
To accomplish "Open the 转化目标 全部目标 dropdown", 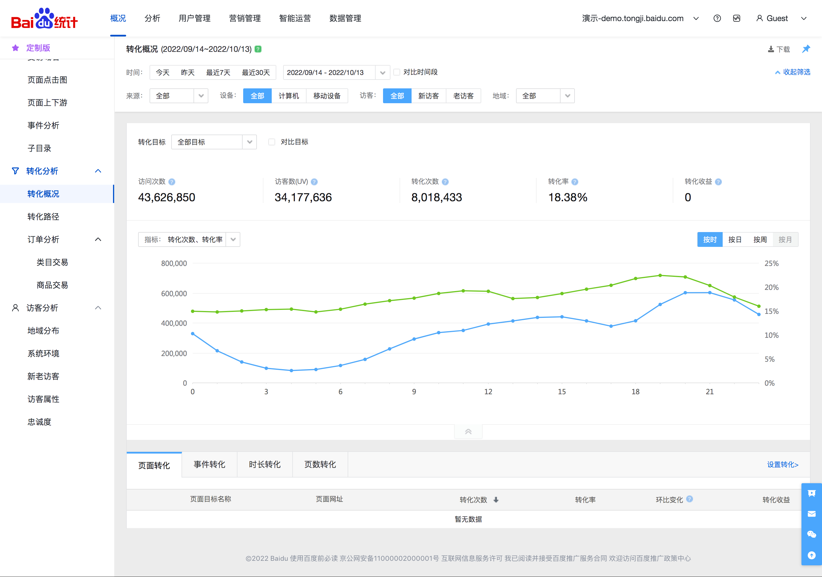I will pyautogui.click(x=214, y=142).
